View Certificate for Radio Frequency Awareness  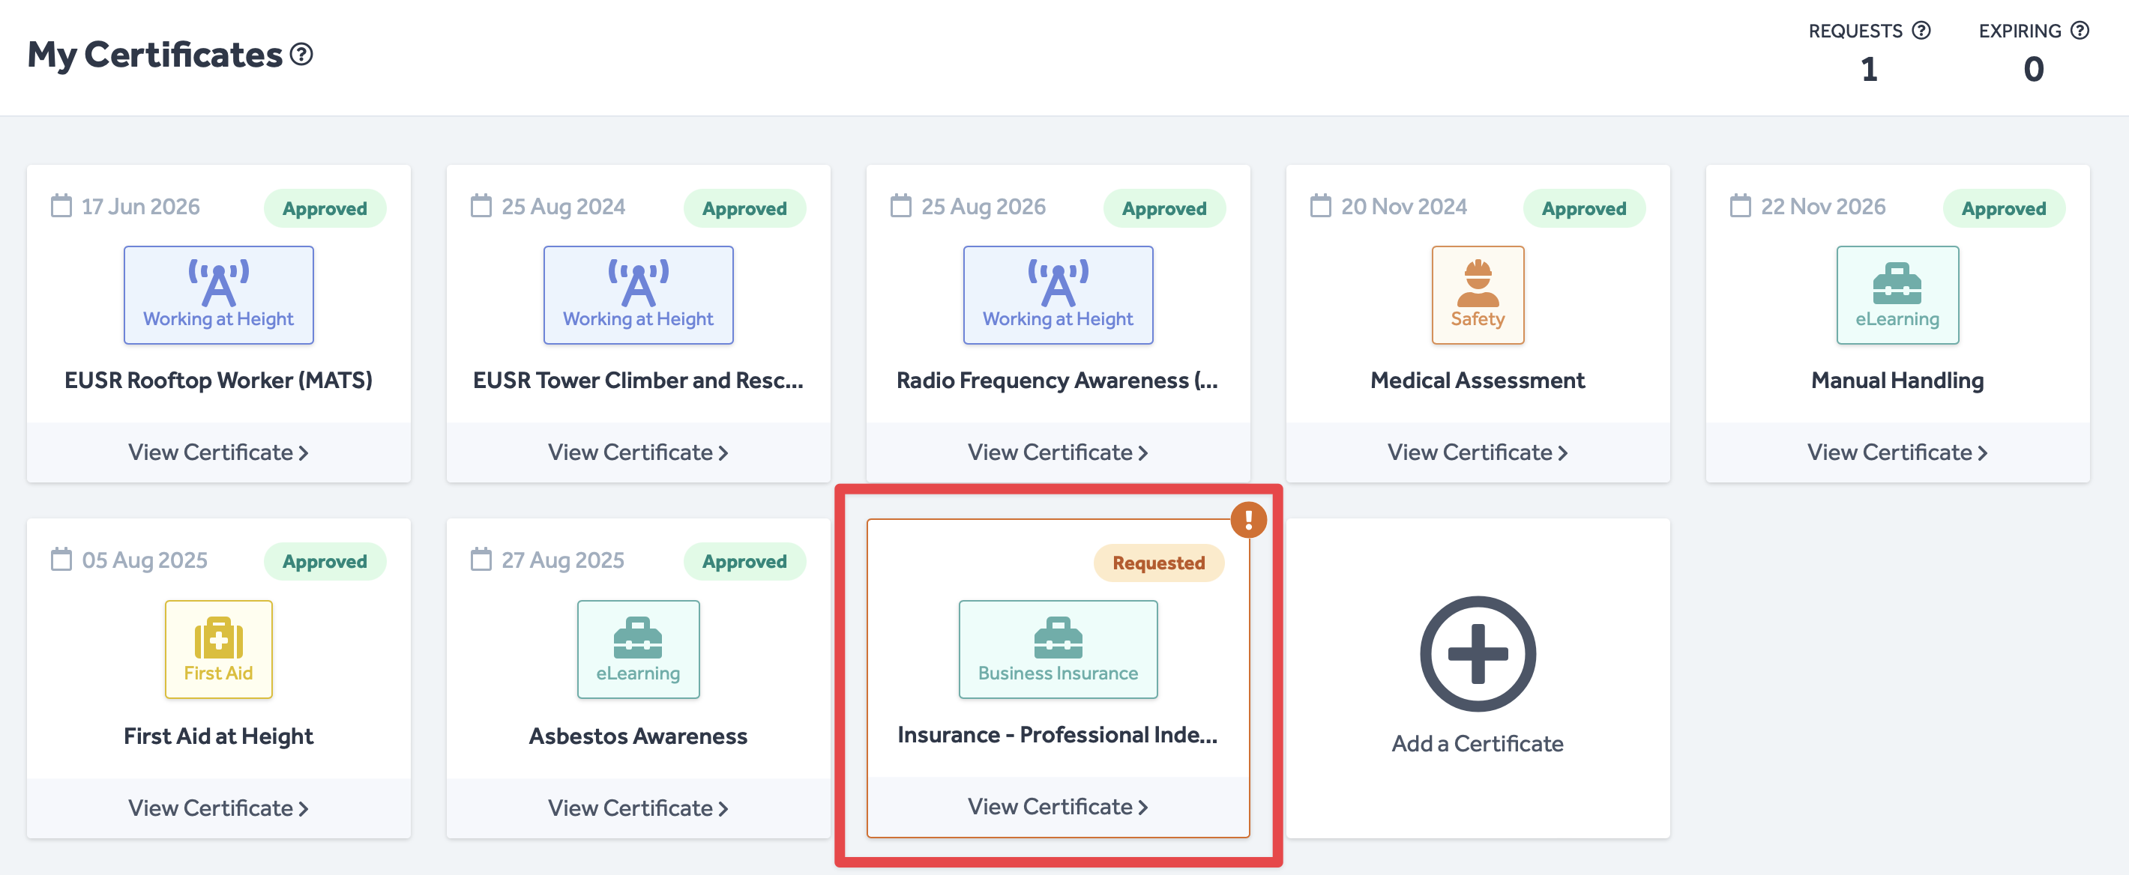1057,452
